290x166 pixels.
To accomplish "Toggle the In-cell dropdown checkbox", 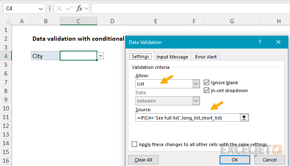I will (x=206, y=90).
